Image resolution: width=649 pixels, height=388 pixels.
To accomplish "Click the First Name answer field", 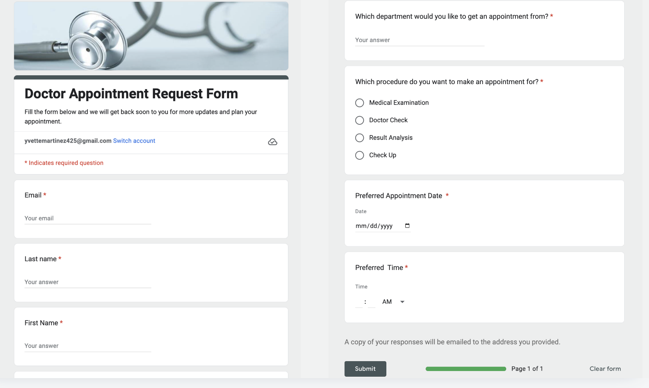I will click(88, 346).
